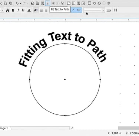
Task: Click the spiral search content icon
Action: pyautogui.click(x=33, y=3)
